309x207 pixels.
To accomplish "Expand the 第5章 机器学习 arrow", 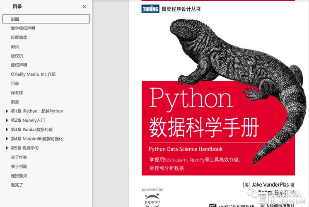I will pos(7,148).
